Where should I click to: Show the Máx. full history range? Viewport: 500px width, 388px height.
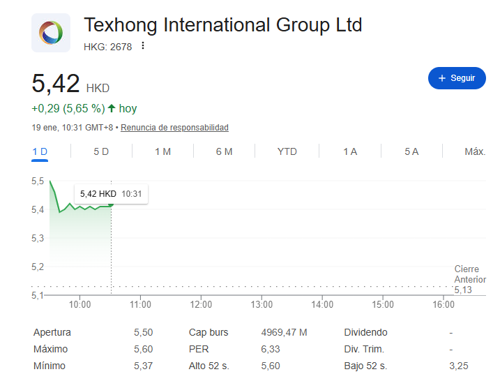[x=474, y=151]
